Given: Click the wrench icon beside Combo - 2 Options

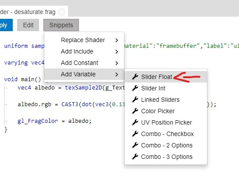Looking at the screenshot, I should 135,145.
